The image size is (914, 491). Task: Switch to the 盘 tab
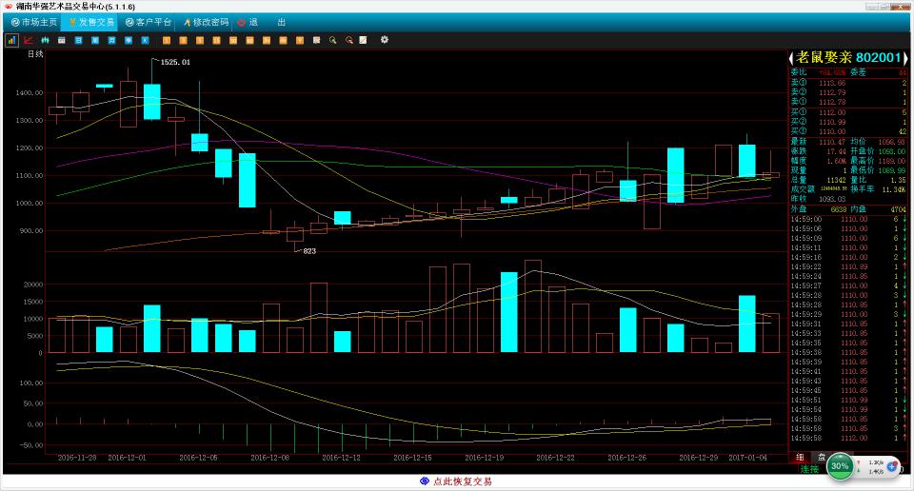point(822,457)
